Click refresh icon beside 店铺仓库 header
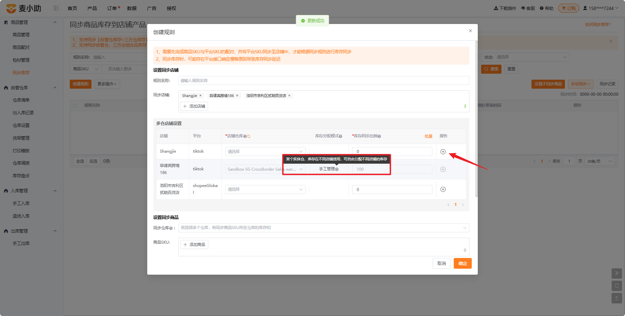 coord(249,136)
